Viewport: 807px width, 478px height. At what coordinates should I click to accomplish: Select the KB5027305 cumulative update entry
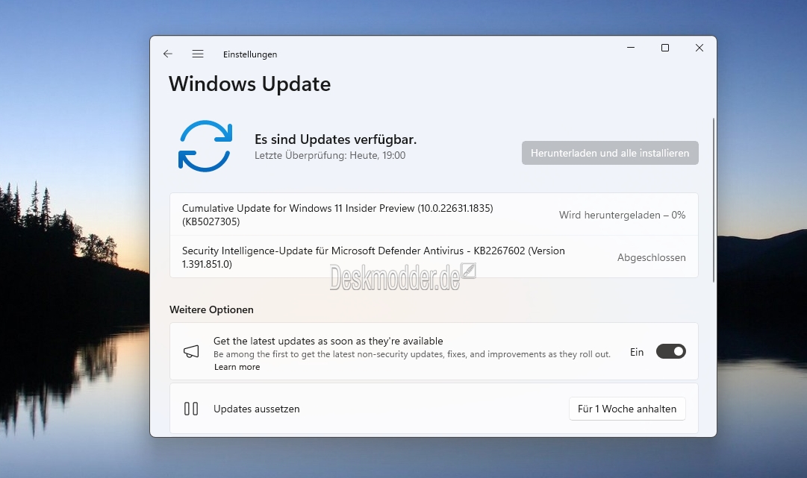(x=434, y=215)
